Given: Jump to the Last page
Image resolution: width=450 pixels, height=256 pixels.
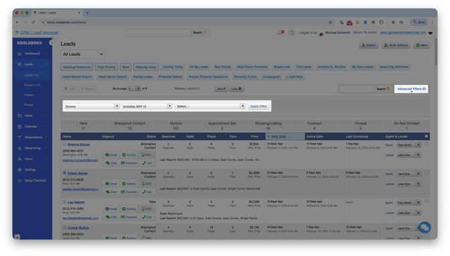Looking at the screenshot, I should pyautogui.click(x=236, y=88).
